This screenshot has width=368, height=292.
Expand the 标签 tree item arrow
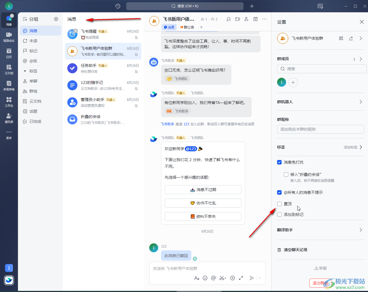point(25,71)
